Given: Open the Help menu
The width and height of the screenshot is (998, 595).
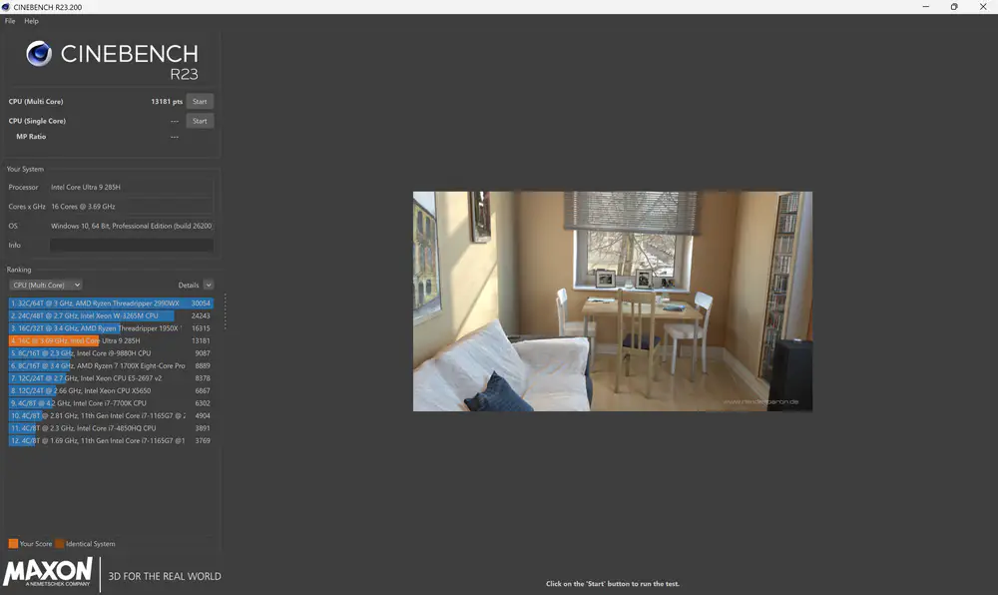Looking at the screenshot, I should [32, 21].
